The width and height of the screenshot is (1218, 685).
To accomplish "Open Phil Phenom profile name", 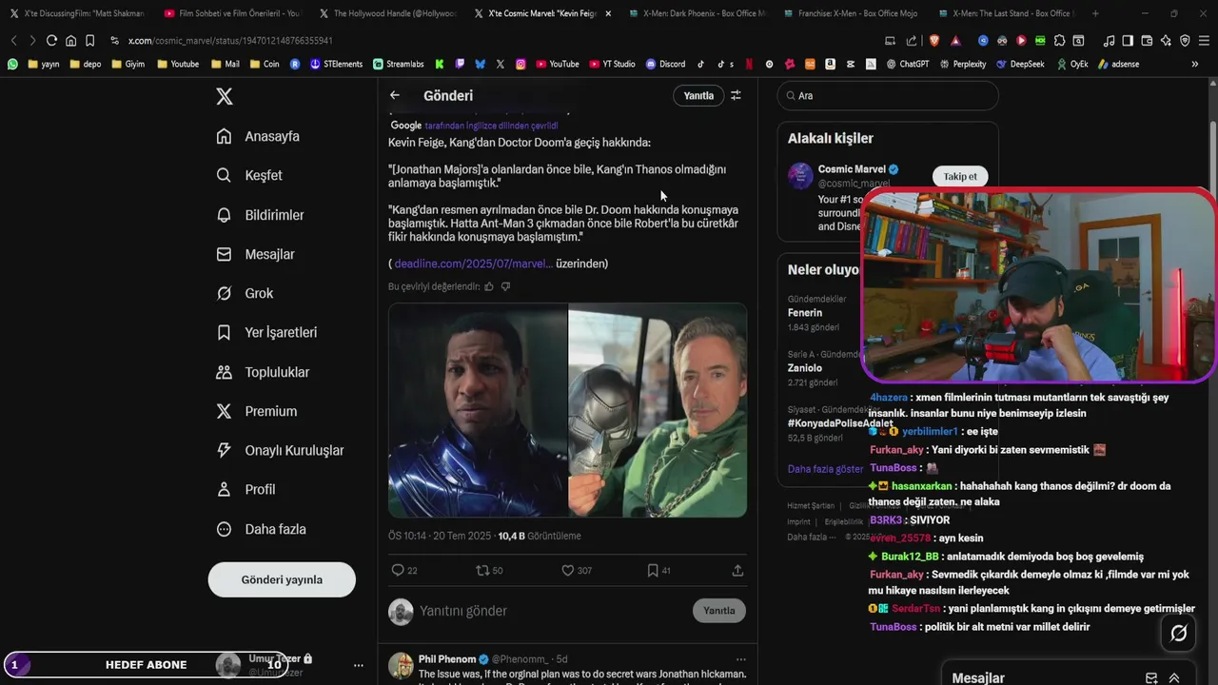I will click(x=446, y=659).
